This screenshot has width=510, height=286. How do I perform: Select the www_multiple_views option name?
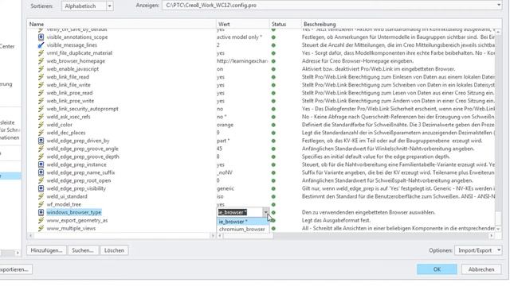coord(71,228)
